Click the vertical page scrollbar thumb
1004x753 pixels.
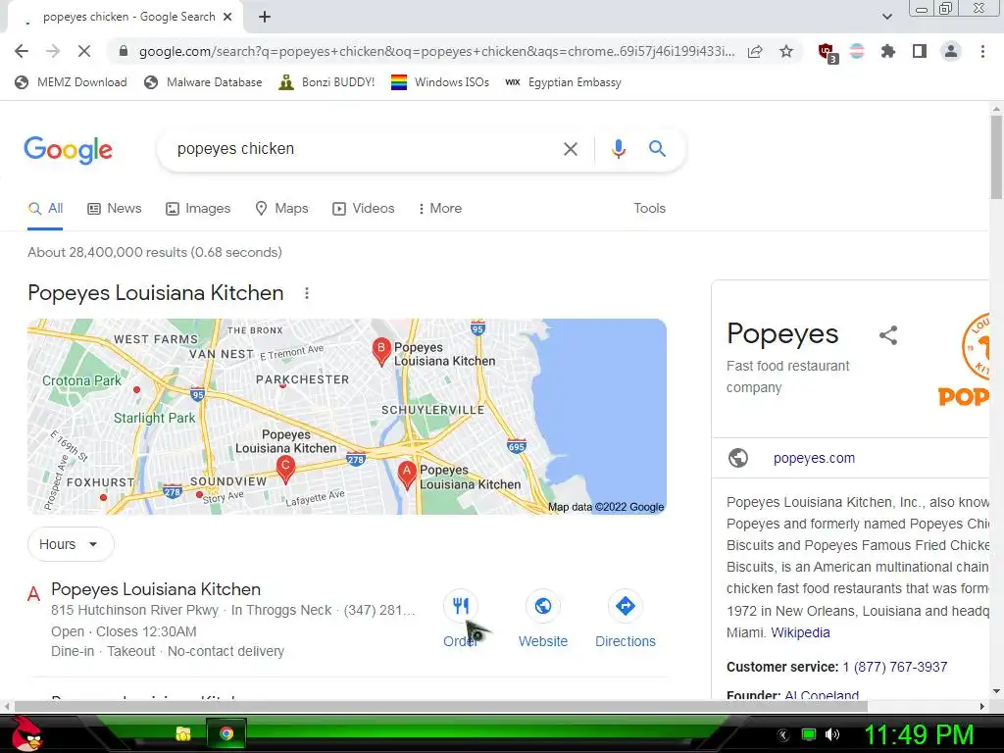click(996, 157)
